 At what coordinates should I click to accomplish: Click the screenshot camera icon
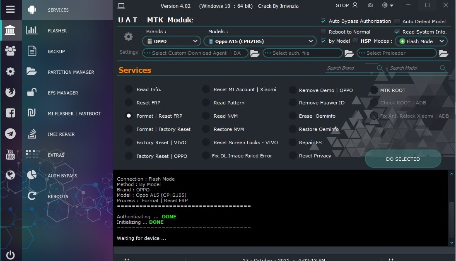point(370,5)
